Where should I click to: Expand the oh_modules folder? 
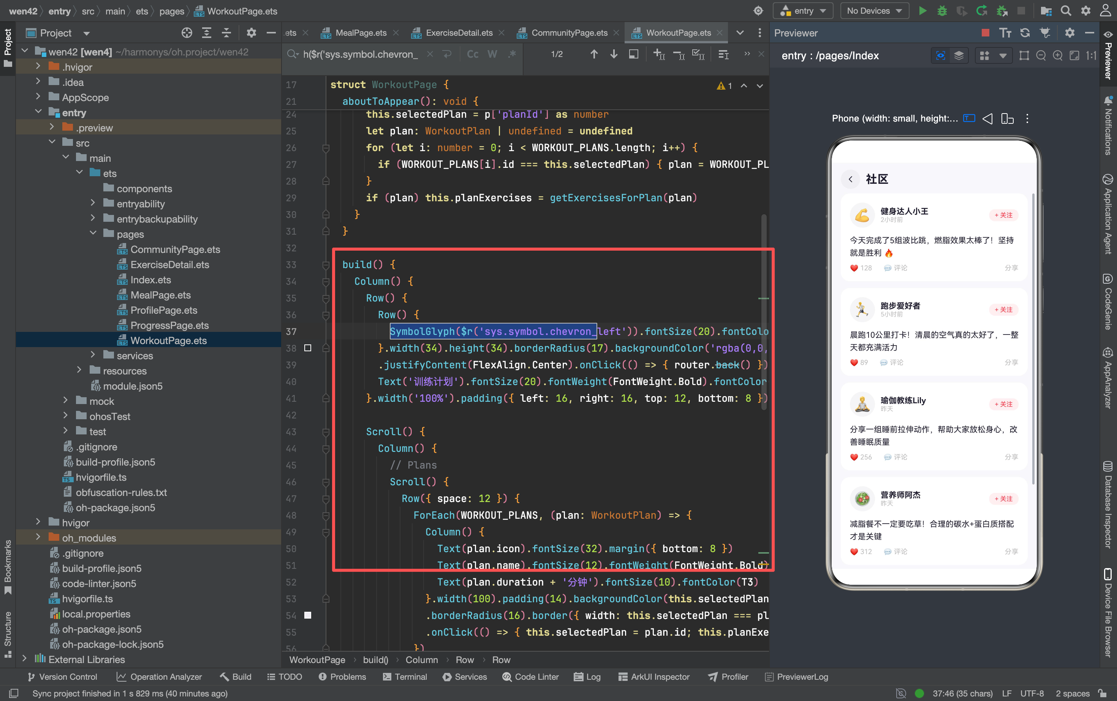click(38, 537)
